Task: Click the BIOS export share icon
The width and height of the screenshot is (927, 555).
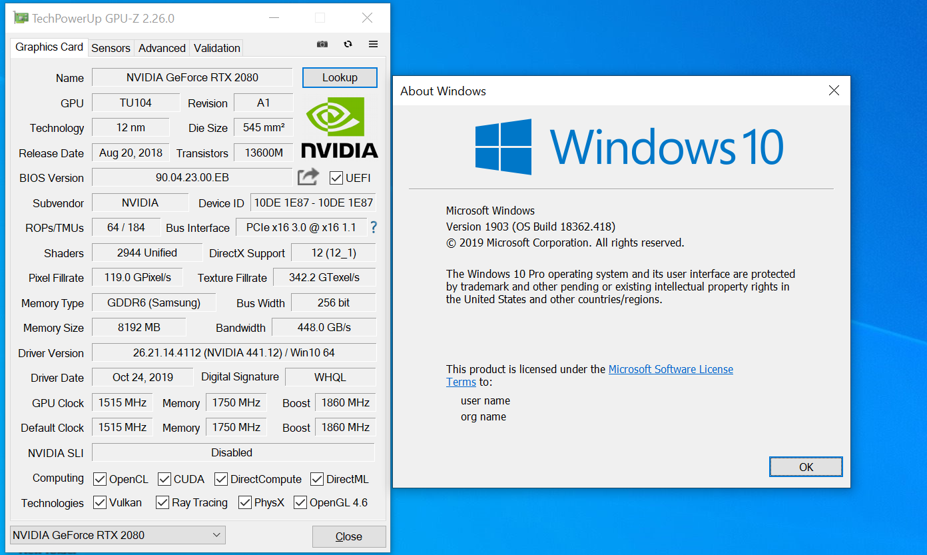Action: coord(308,177)
